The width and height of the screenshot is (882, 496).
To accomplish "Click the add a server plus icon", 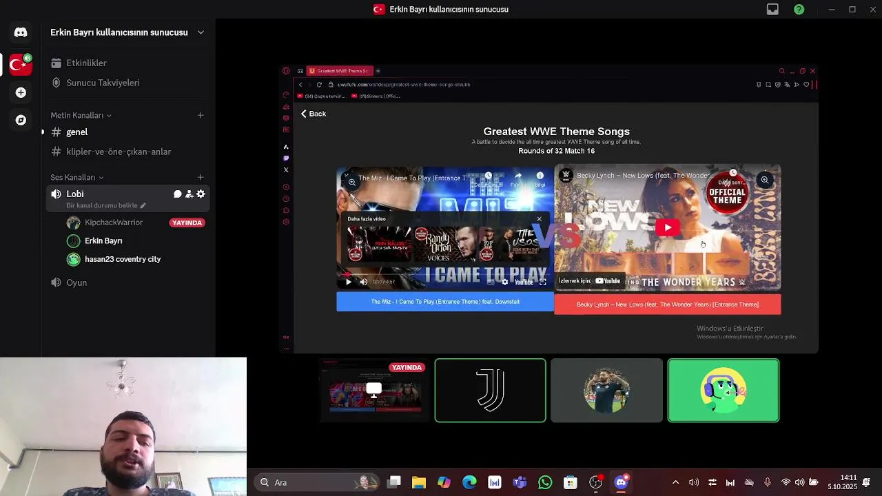I will [x=21, y=92].
